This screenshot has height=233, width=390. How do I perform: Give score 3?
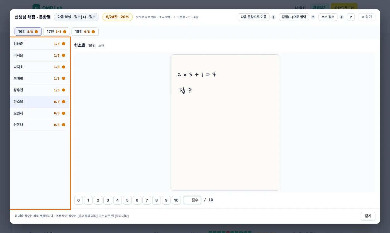coord(108,200)
